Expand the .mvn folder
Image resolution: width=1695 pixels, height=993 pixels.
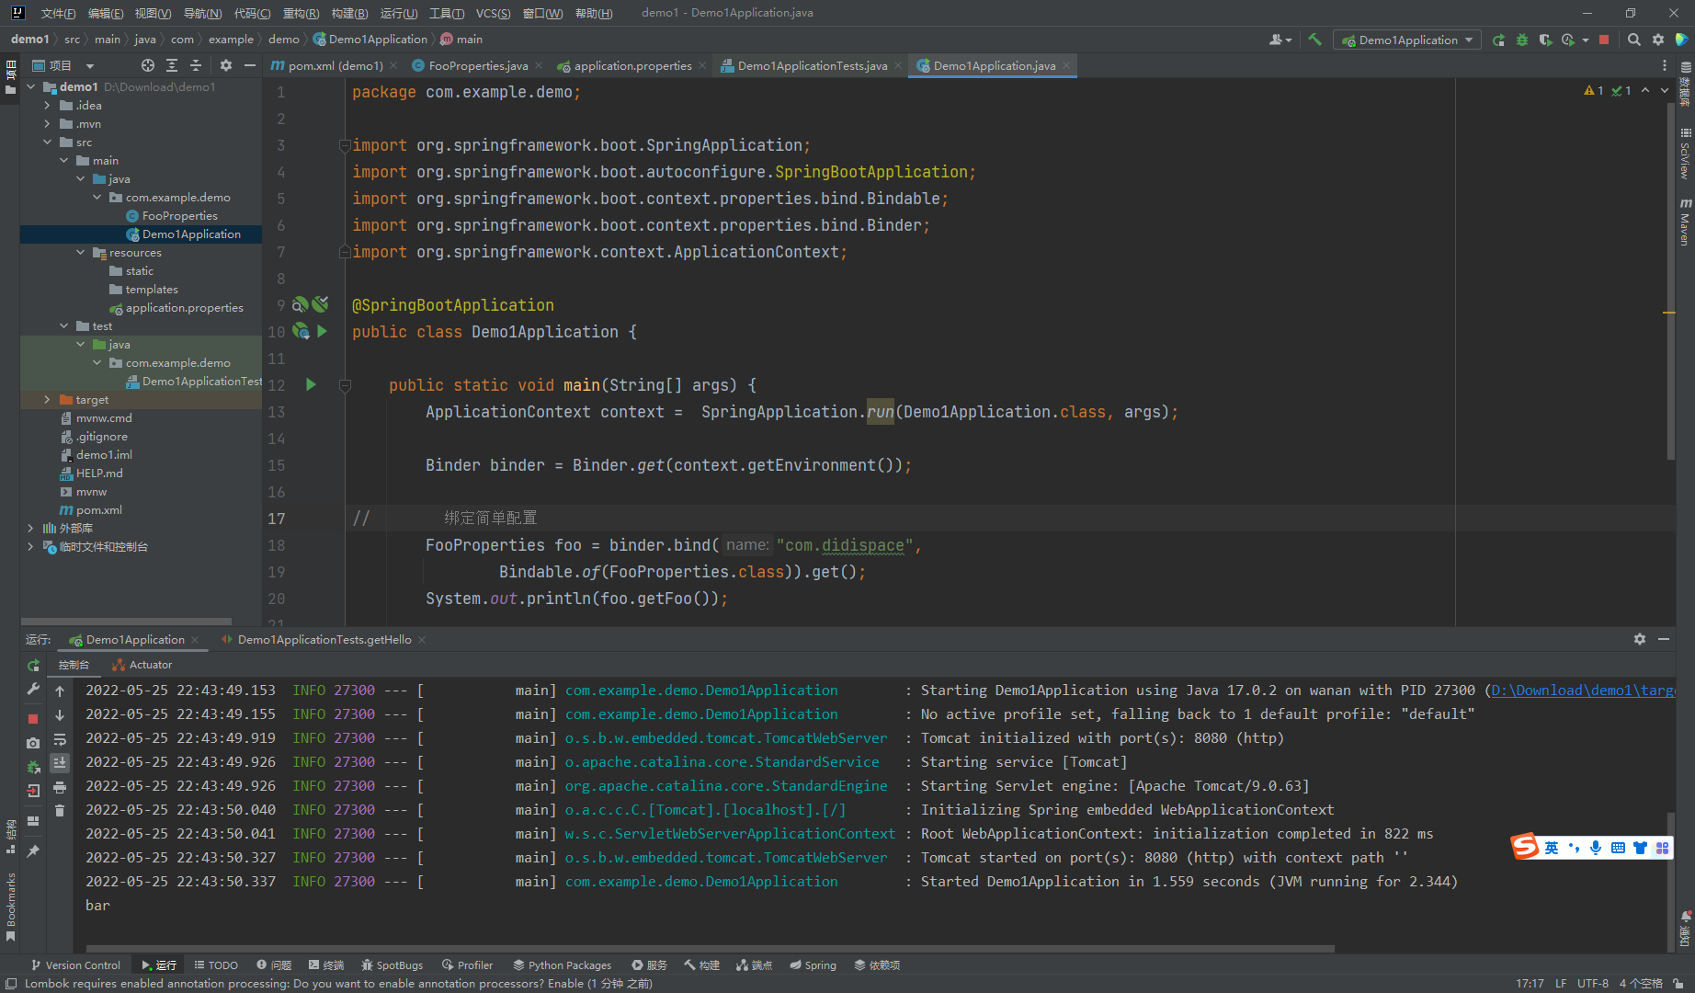[47, 123]
